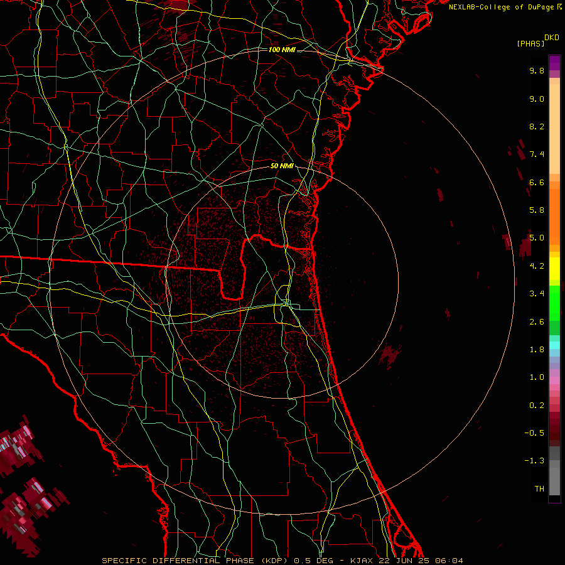Select the 2.6 scale label
565x565 pixels.
pyautogui.click(x=537, y=322)
